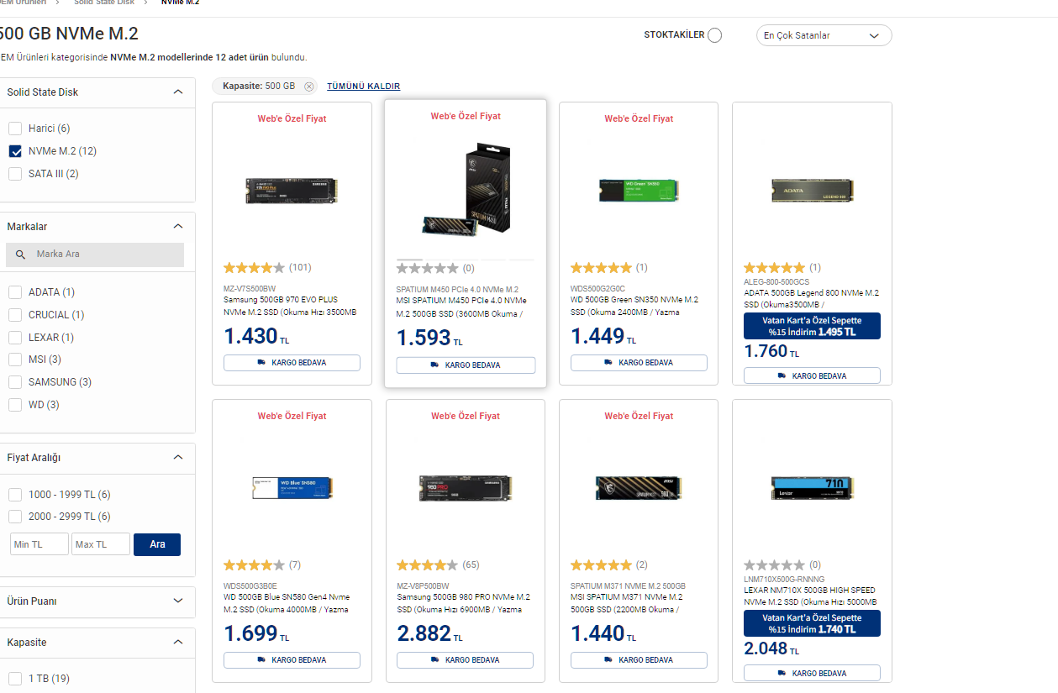Focus the Marka Ara search field
Viewport: 1058px width, 693px height.
click(95, 255)
